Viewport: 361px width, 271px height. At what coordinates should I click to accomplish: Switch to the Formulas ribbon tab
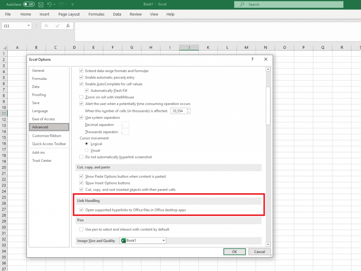(x=96, y=14)
